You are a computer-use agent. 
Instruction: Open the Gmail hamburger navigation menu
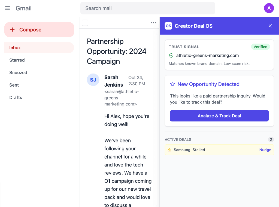point(7,8)
